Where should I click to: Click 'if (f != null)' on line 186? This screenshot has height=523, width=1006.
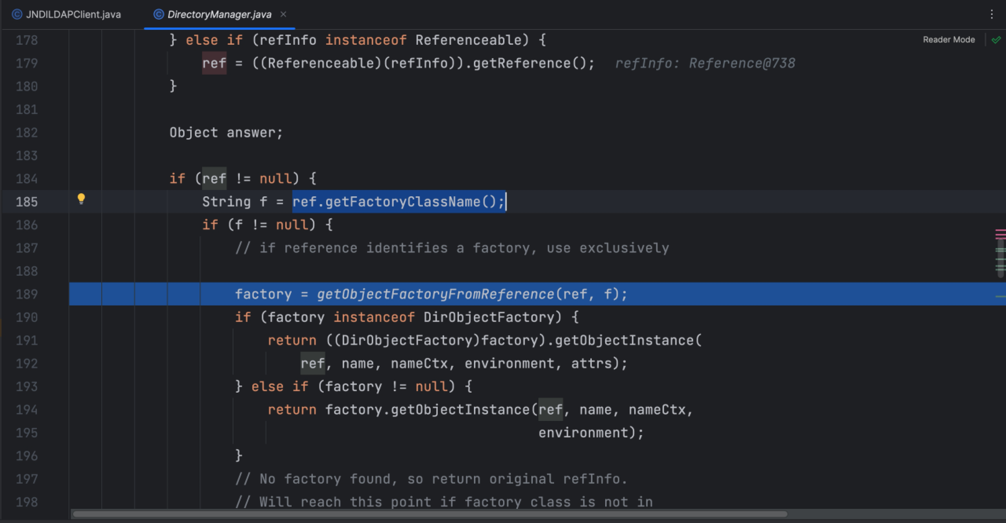tap(259, 225)
